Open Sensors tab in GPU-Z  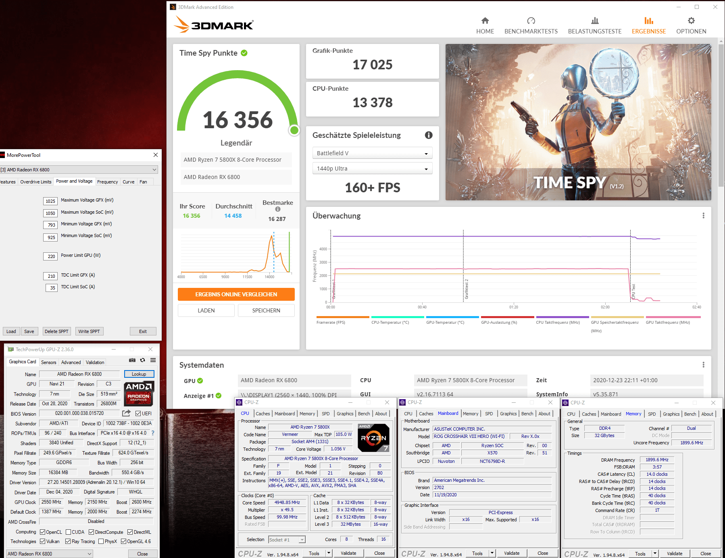49,362
